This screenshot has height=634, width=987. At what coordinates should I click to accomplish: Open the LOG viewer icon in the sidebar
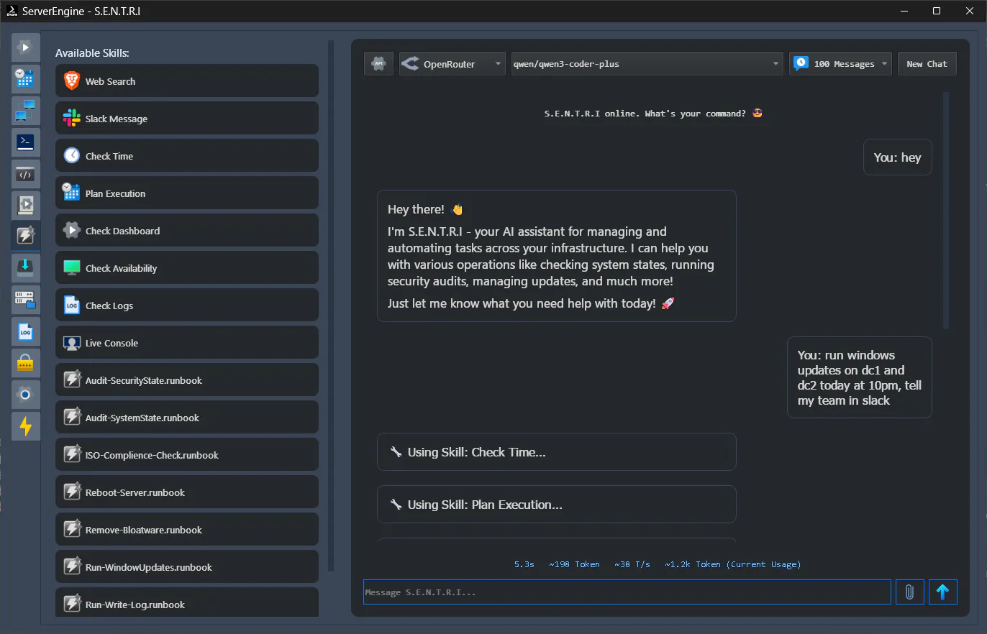(25, 331)
